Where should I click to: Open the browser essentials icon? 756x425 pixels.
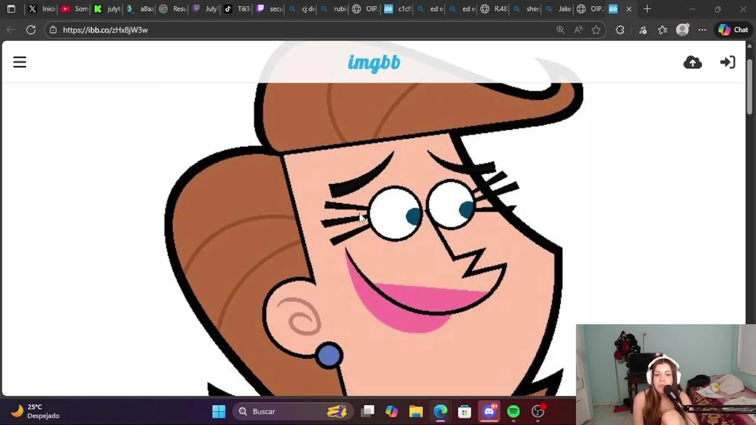643,30
